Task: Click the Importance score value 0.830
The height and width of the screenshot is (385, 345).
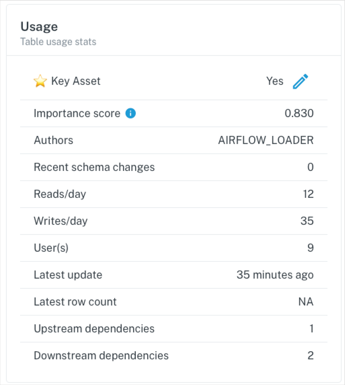Action: tap(299, 113)
